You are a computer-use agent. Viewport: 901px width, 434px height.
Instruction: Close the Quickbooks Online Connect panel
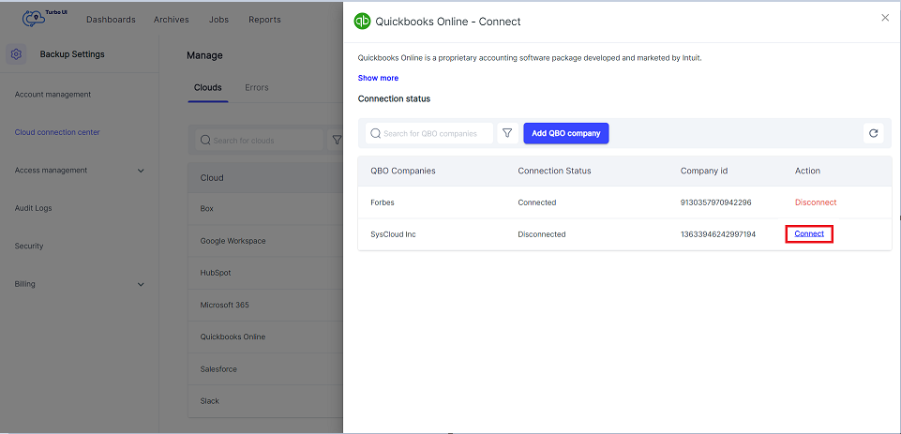coord(885,18)
